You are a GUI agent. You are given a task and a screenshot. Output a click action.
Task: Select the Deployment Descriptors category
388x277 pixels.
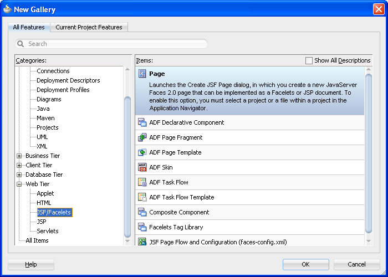coord(68,80)
